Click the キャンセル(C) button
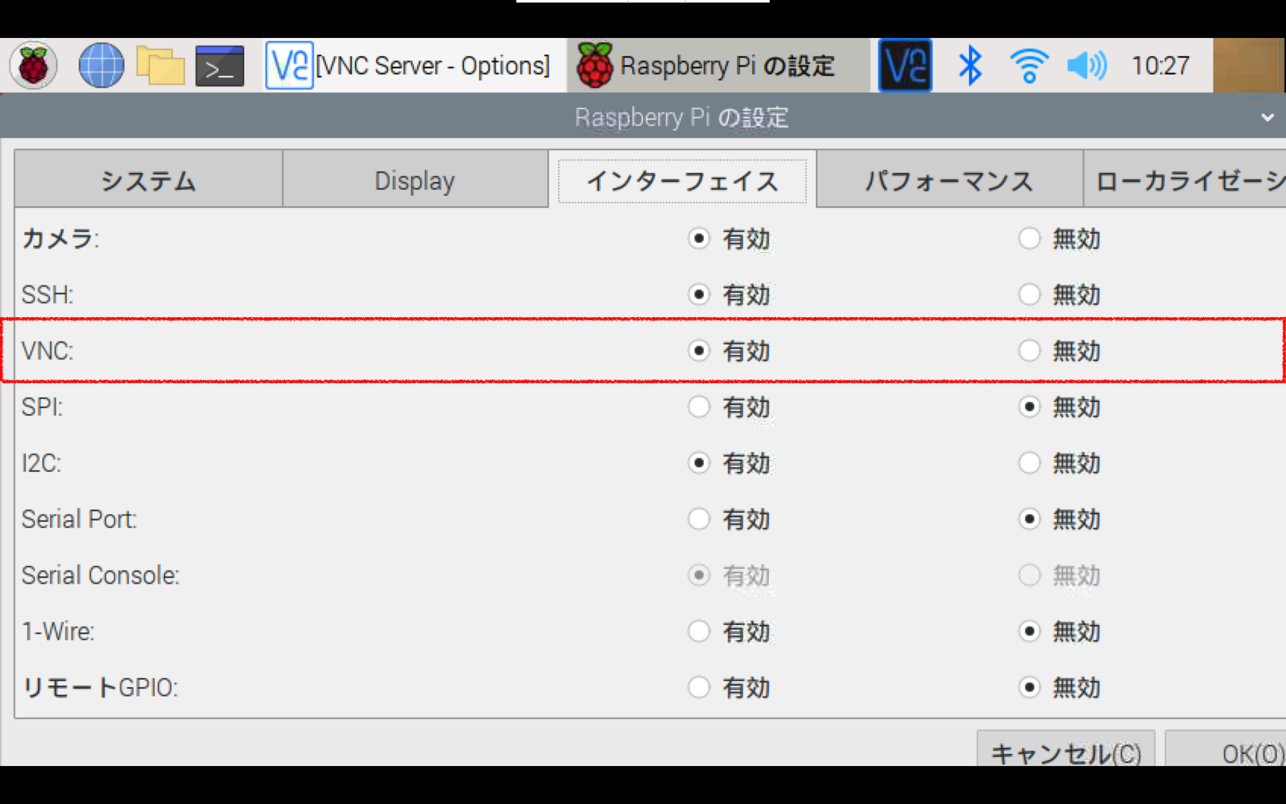 1066,749
